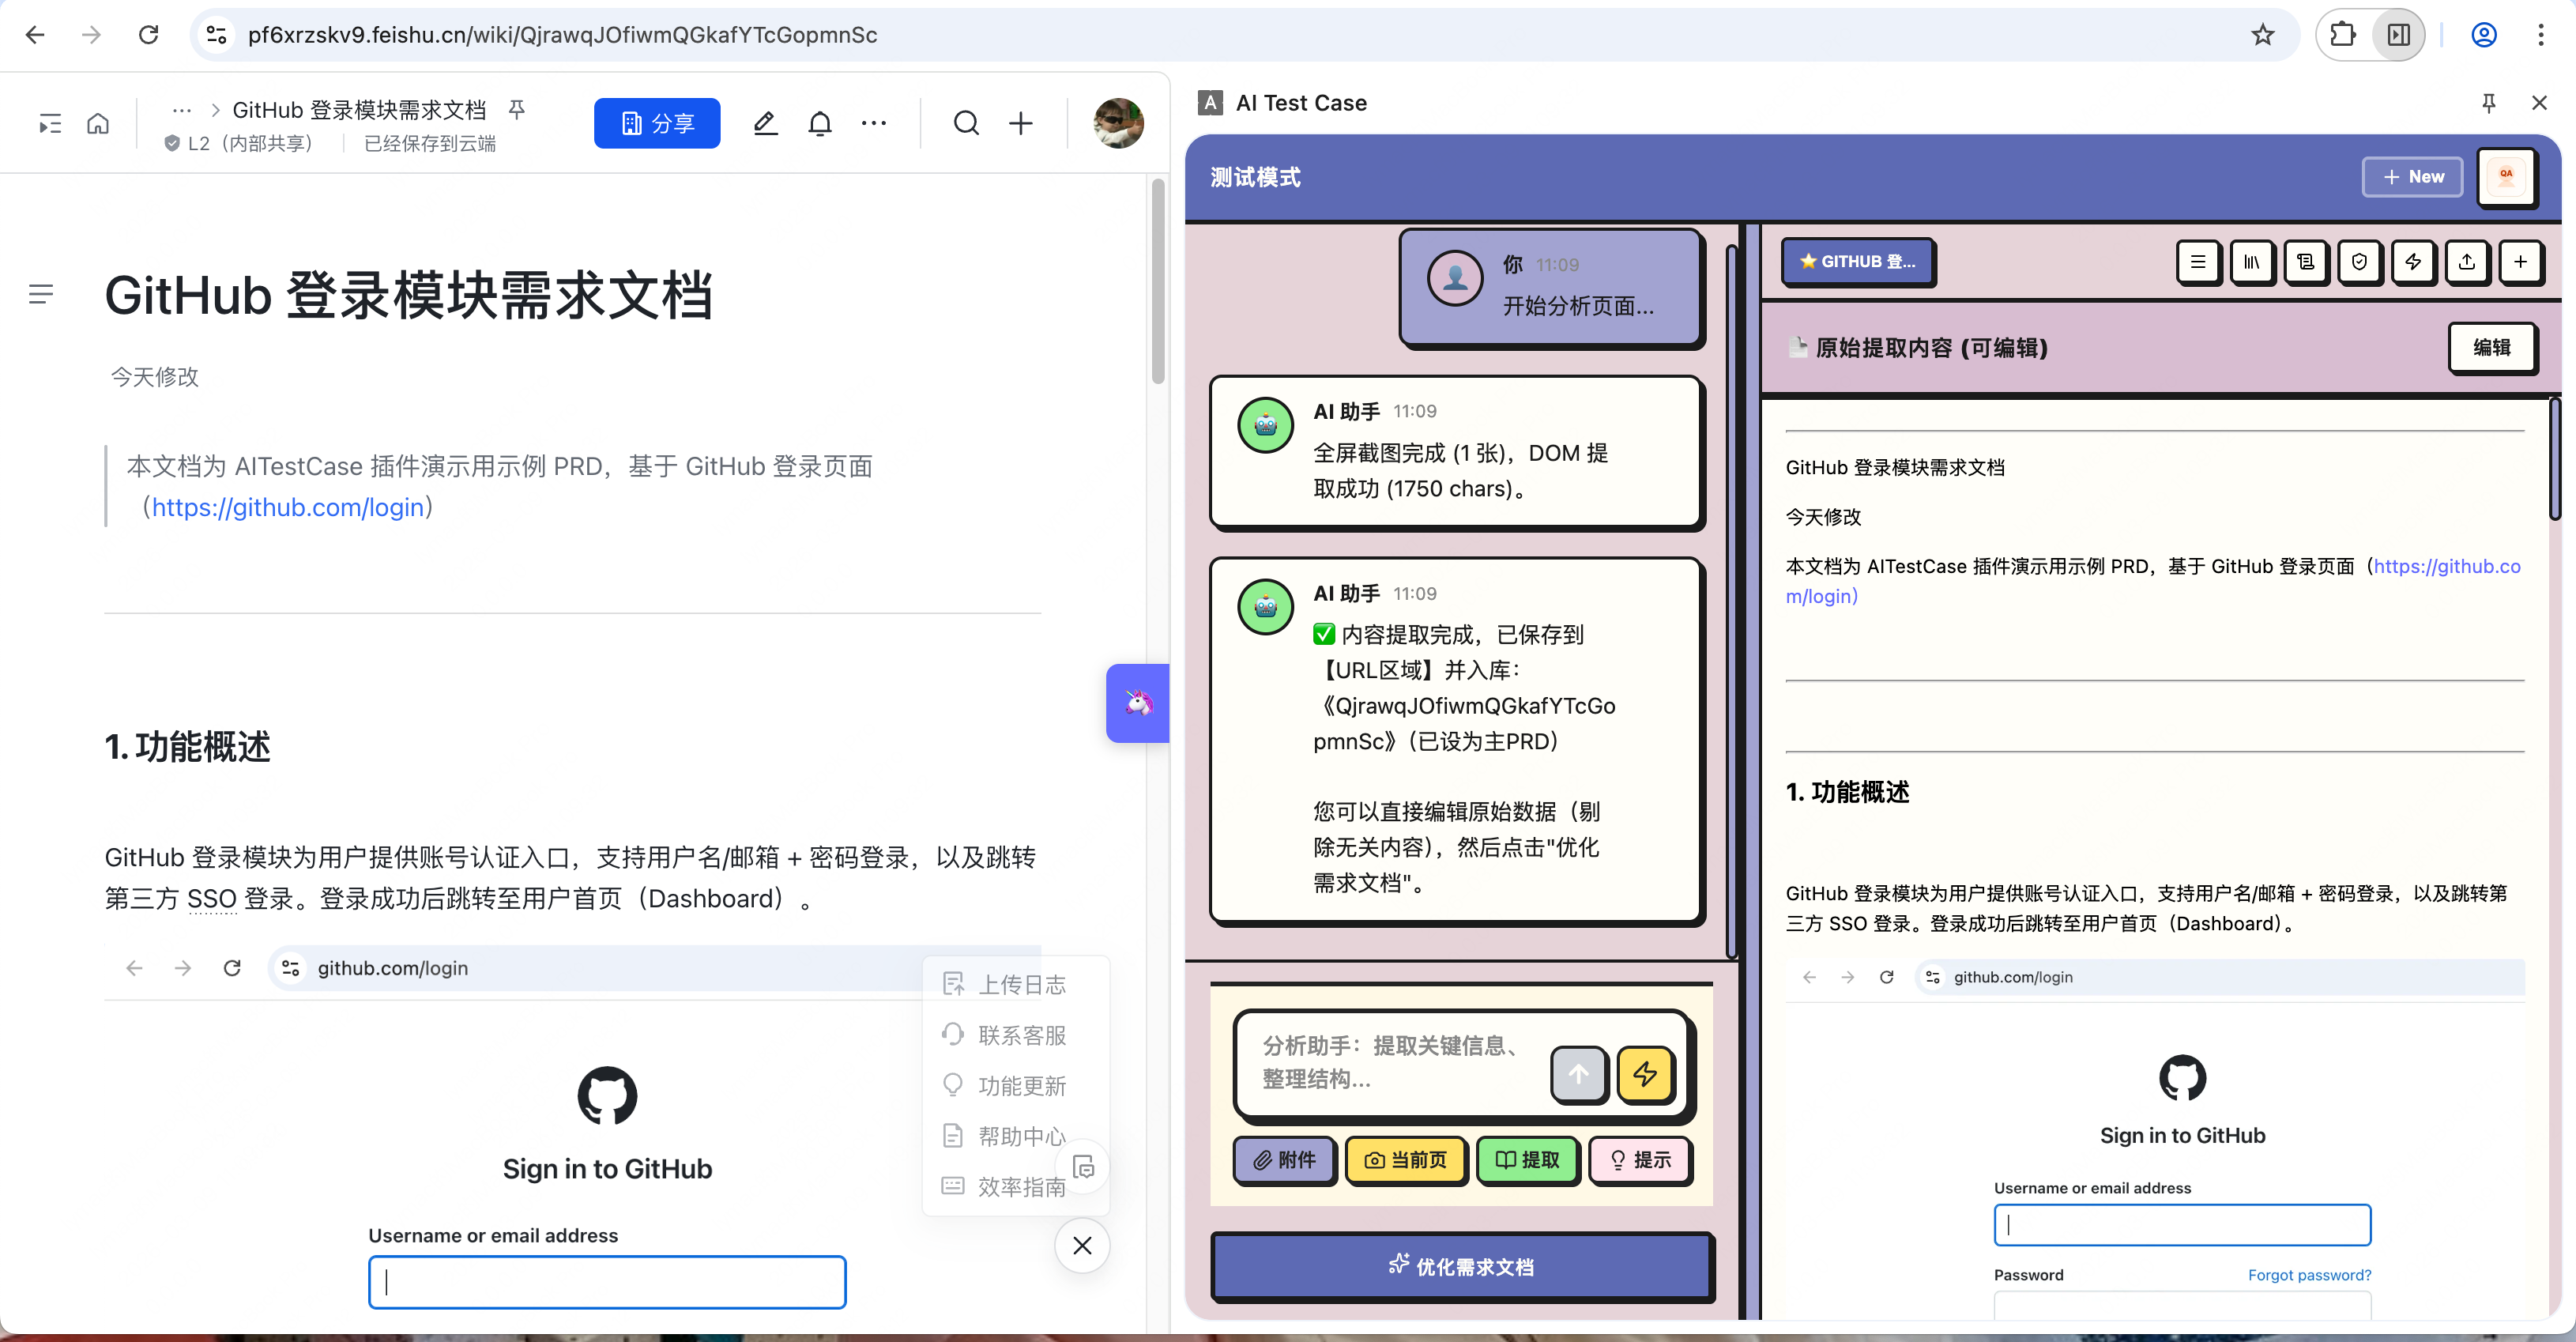Click the 编辑 button for extracted content
This screenshot has width=2576, height=1342.
click(x=2491, y=347)
